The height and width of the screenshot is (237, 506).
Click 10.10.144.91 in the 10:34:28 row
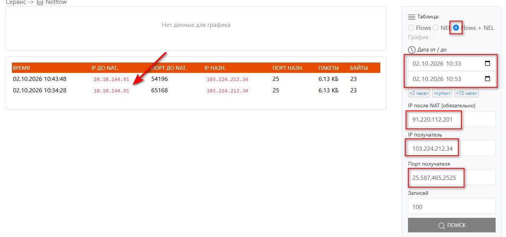[112, 91]
